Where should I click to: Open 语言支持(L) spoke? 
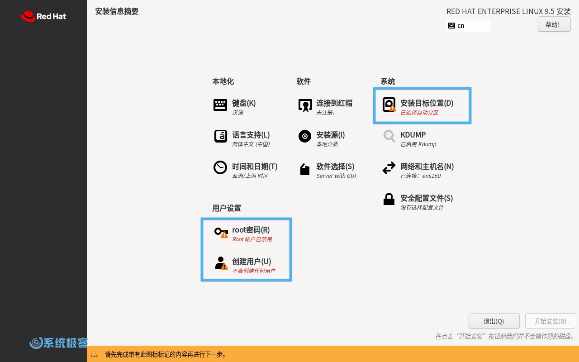[251, 135]
